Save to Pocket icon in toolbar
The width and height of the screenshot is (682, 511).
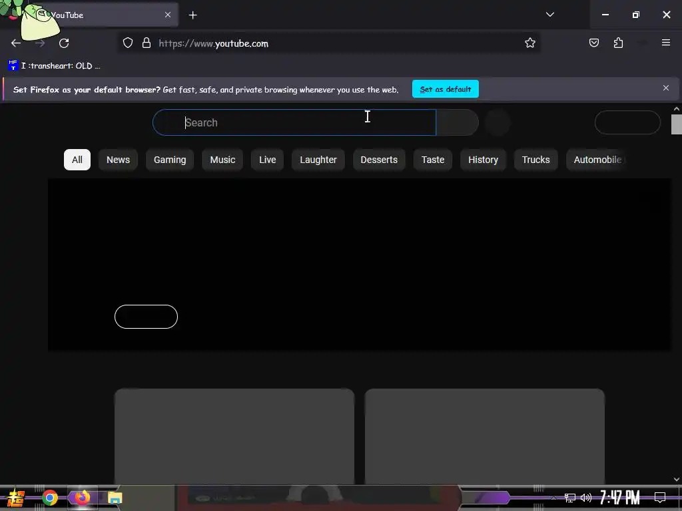tap(593, 43)
